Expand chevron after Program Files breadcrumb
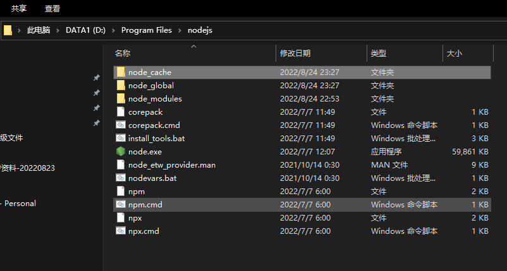Viewport: 507px width, 271px height. tap(180, 30)
